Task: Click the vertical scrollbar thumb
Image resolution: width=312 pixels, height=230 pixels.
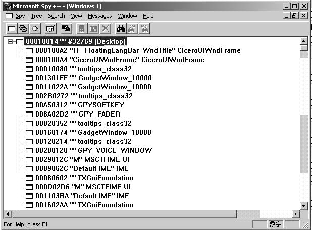Action: [x=303, y=48]
